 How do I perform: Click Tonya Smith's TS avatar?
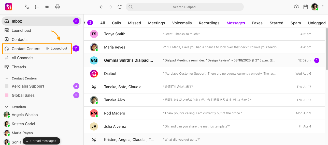[94, 34]
